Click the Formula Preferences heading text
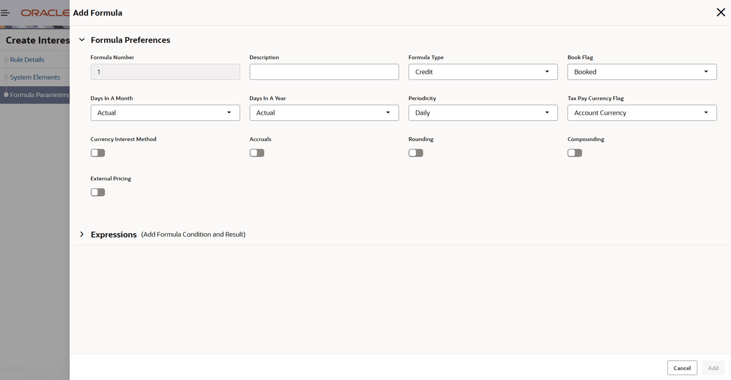Image resolution: width=731 pixels, height=380 pixels. coord(130,40)
